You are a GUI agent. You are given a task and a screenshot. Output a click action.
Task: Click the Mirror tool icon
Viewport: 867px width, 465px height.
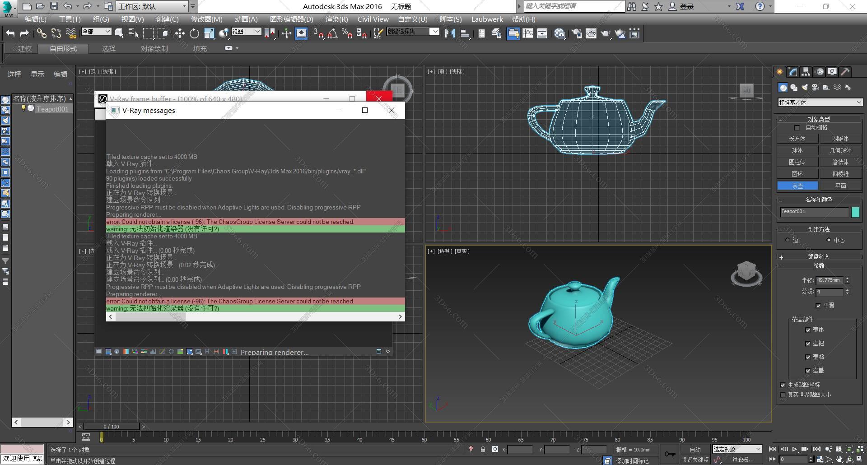450,33
